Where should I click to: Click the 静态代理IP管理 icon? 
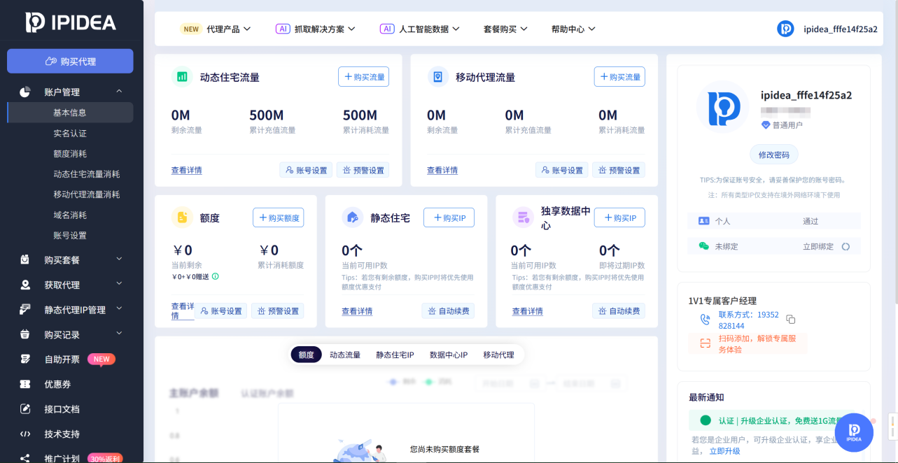click(x=25, y=309)
